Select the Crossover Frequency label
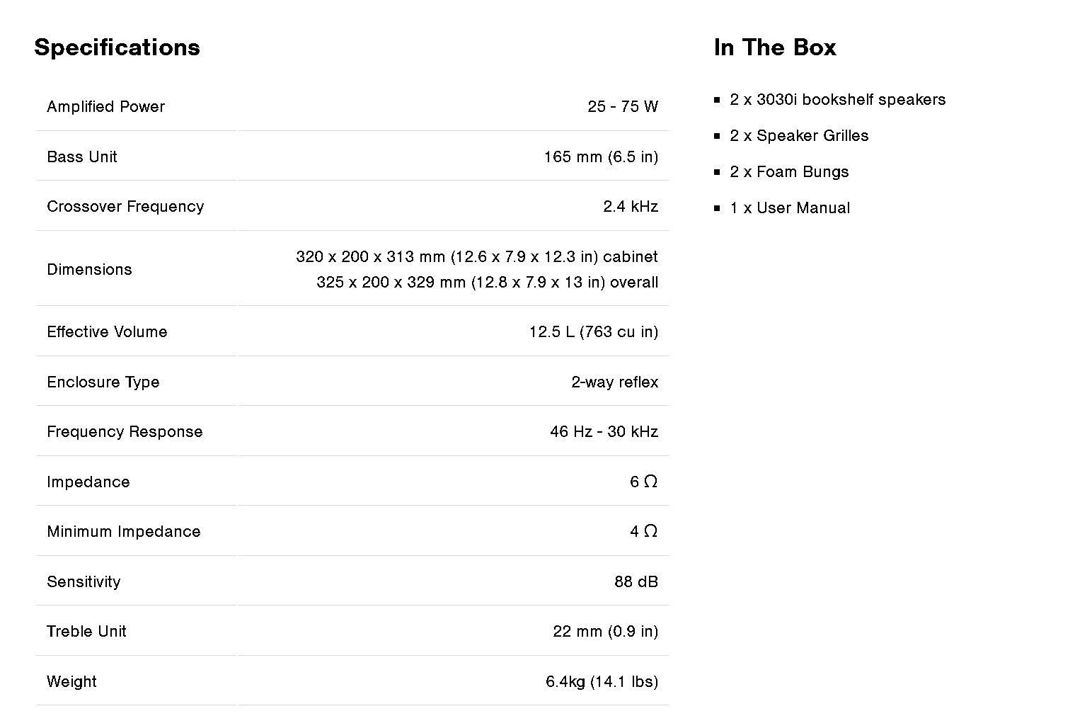1075x716 pixels. click(x=125, y=206)
